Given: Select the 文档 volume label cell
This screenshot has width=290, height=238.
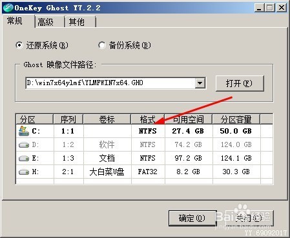Looking at the screenshot, I should tap(107, 158).
